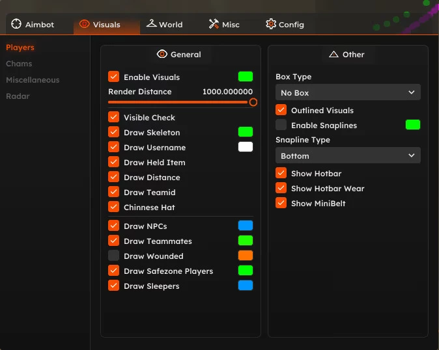Open the Draw Sleepers blue color swatch
Viewport: 439px width, 350px height.
click(x=246, y=286)
